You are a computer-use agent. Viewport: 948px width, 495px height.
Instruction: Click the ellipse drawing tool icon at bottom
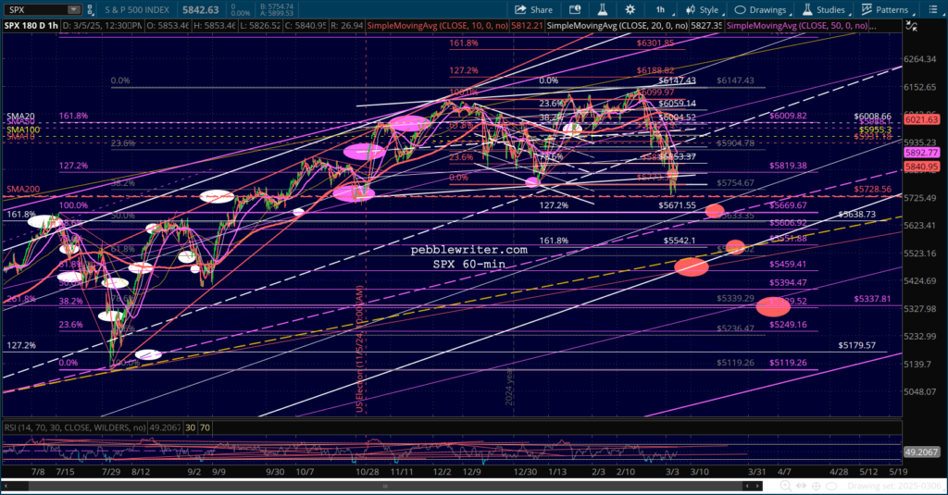pyautogui.click(x=831, y=486)
